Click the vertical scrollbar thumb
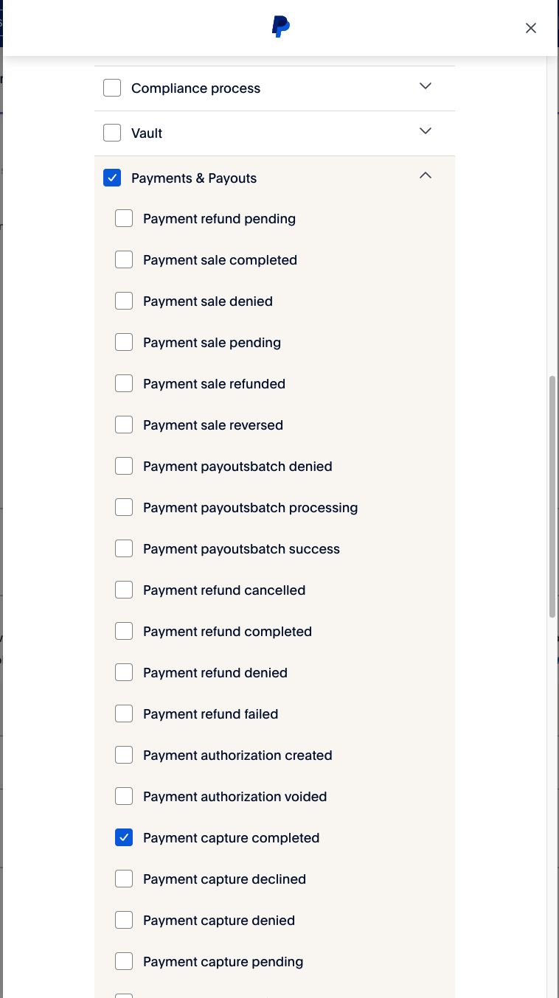The height and width of the screenshot is (998, 559). tap(552, 496)
